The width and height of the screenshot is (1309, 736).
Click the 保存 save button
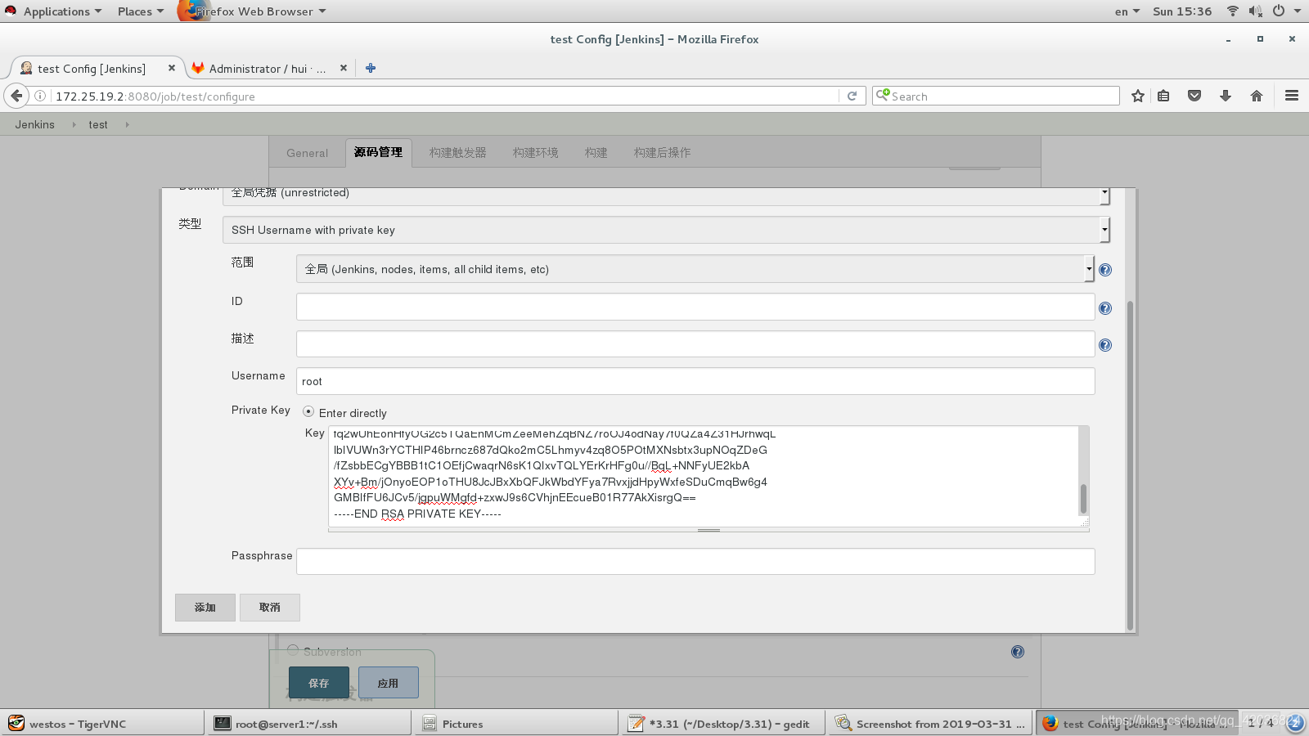[319, 683]
